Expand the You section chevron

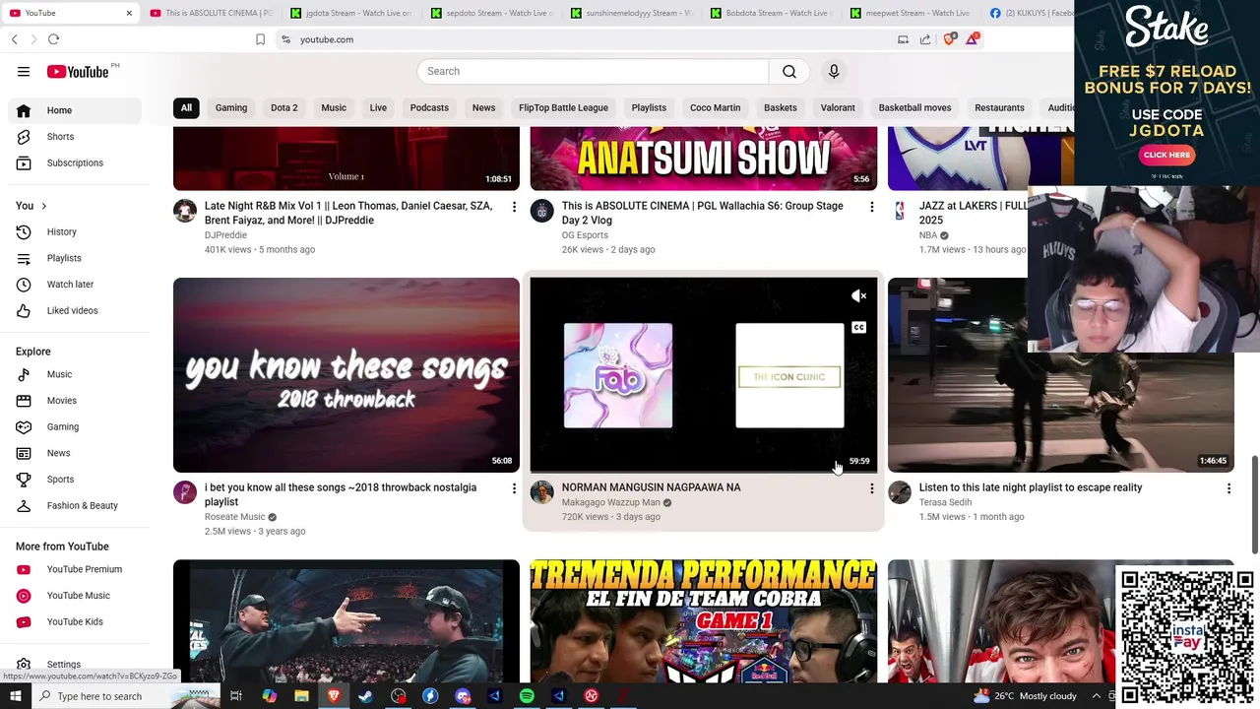coord(43,206)
